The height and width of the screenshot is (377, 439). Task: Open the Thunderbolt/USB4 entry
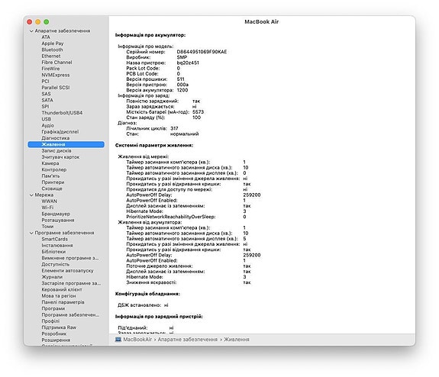[62, 113]
